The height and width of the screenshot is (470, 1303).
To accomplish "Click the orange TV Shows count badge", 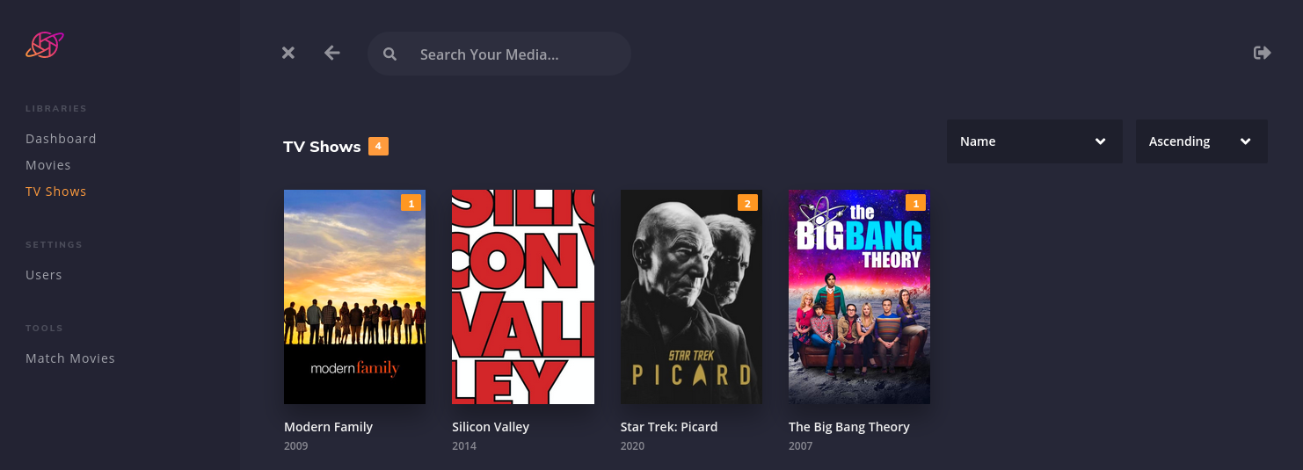I will tap(378, 147).
